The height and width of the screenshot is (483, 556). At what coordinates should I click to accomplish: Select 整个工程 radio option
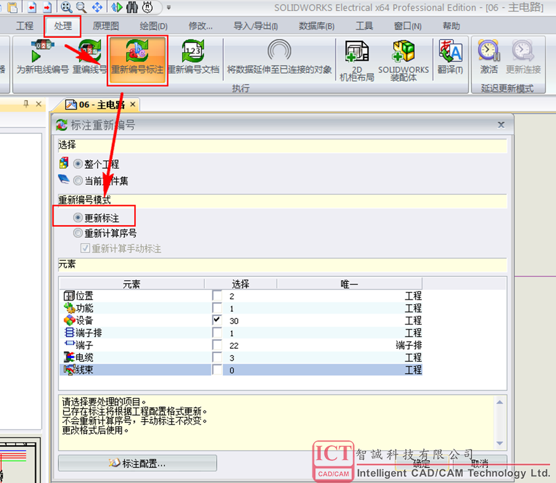click(78, 164)
